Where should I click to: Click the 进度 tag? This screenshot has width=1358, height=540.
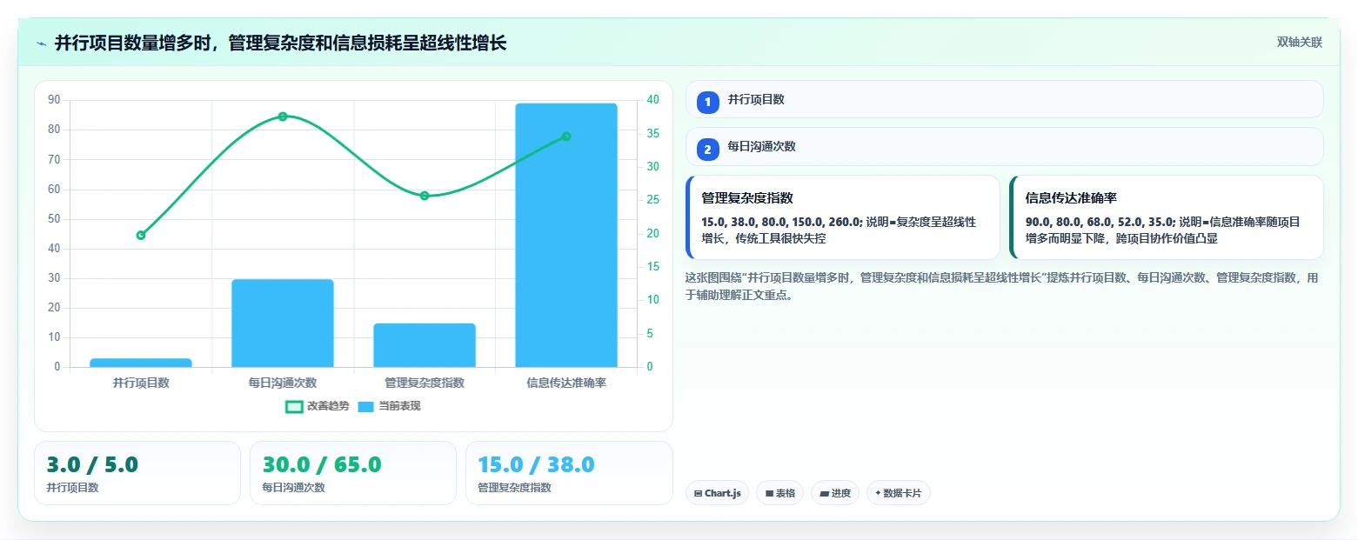point(835,493)
